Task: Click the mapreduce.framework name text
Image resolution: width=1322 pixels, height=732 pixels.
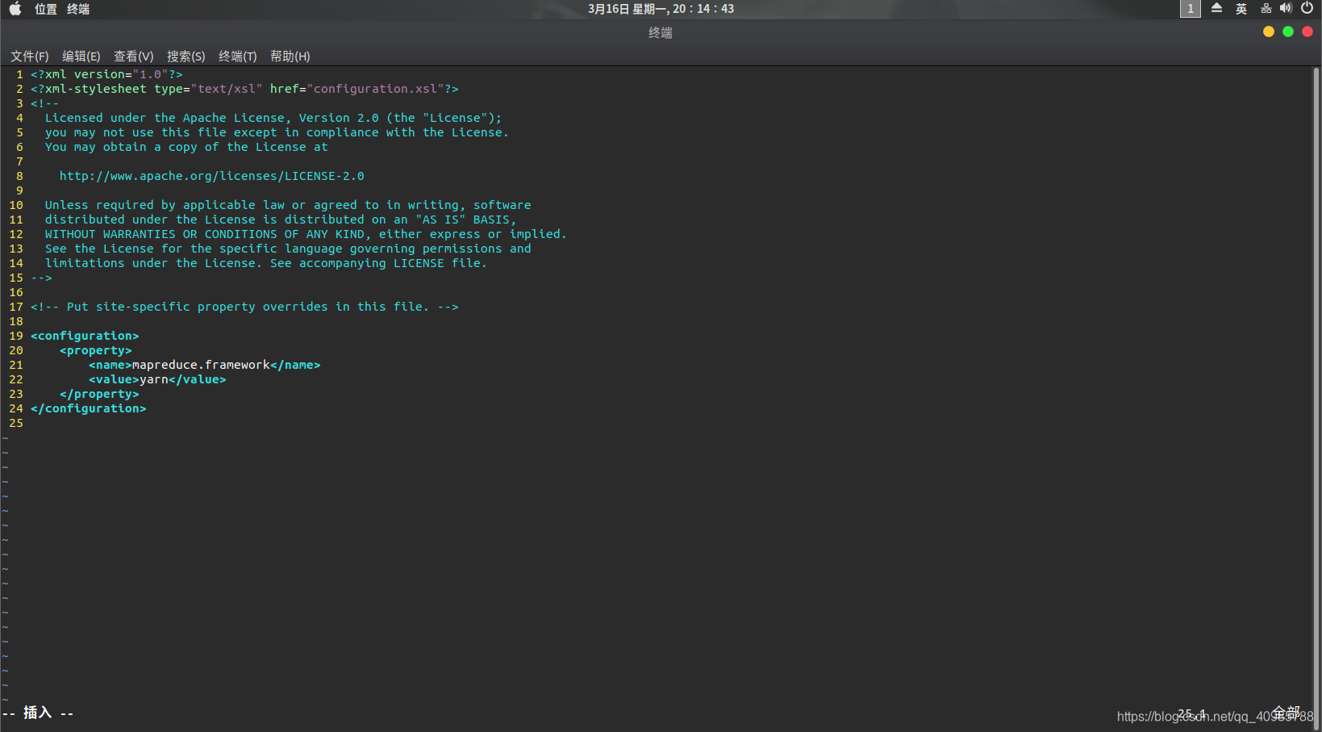Action: tap(201, 365)
